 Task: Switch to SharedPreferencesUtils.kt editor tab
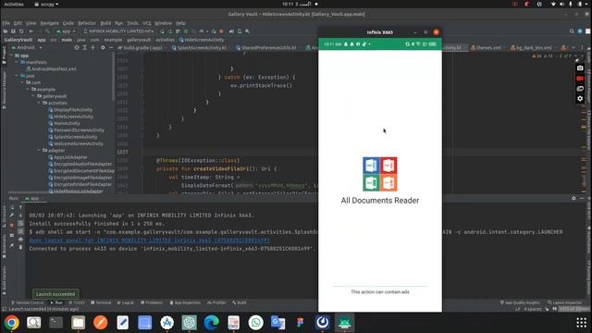click(265, 48)
